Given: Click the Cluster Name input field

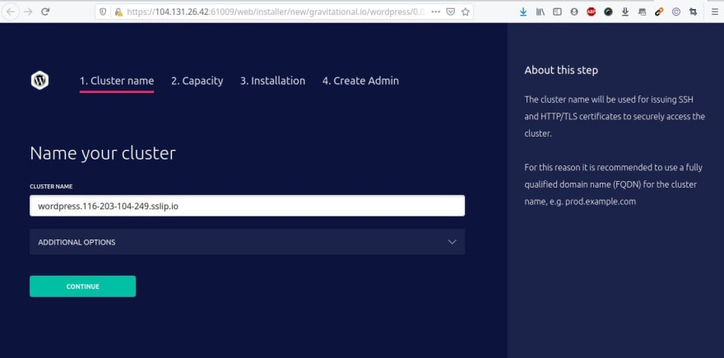Looking at the screenshot, I should [247, 206].
